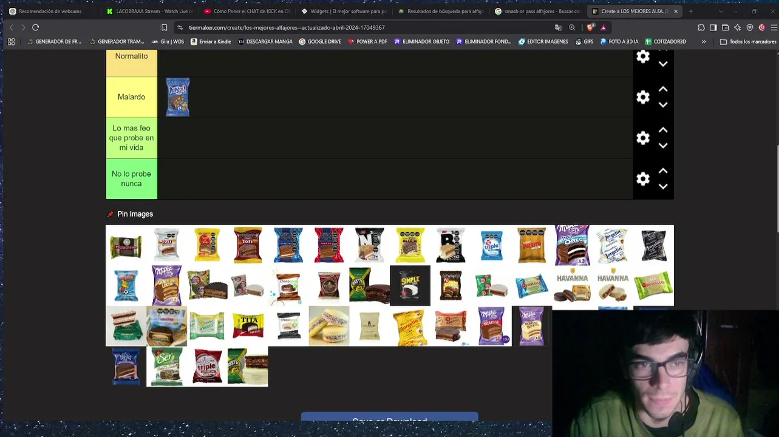Move 'Lo mas feo' tier up
The height and width of the screenshot is (437, 779).
[x=663, y=130]
